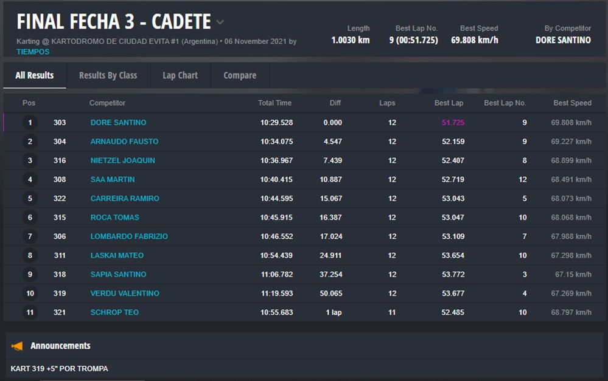The height and width of the screenshot is (381, 608).
Task: Click the purple best lap time 51.725
Action: click(453, 123)
